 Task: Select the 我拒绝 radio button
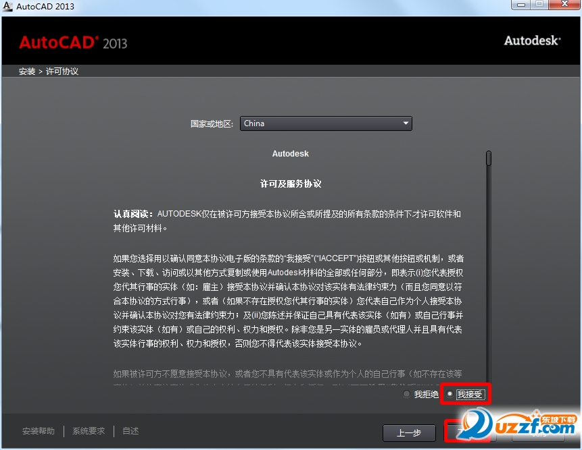(406, 394)
